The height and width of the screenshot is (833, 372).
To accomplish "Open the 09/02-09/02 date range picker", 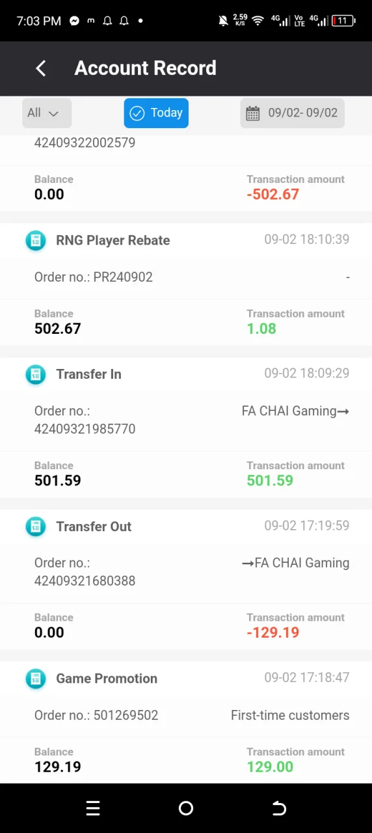I will click(292, 113).
